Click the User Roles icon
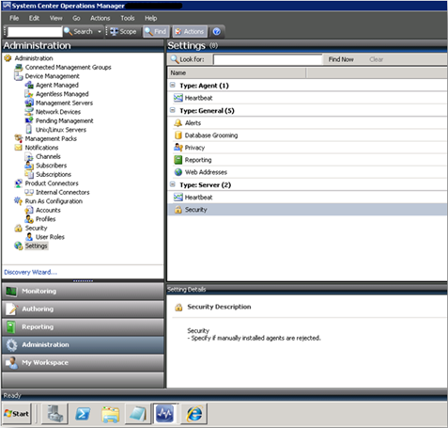Screen dimensions: 448x428 coord(29,237)
